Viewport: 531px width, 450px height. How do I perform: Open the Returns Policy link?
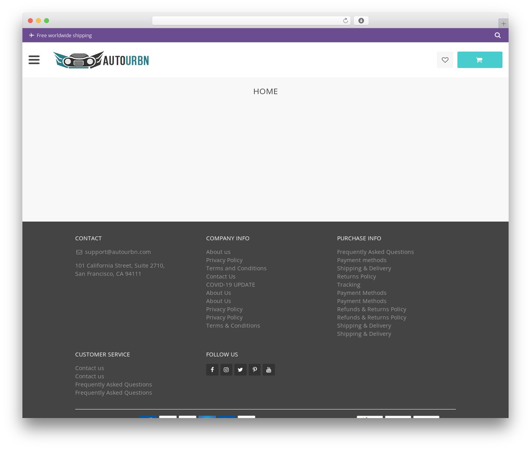pyautogui.click(x=356, y=276)
